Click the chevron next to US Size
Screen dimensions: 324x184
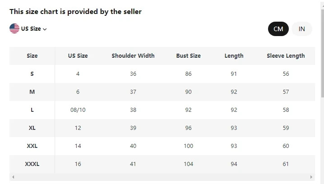(45, 29)
